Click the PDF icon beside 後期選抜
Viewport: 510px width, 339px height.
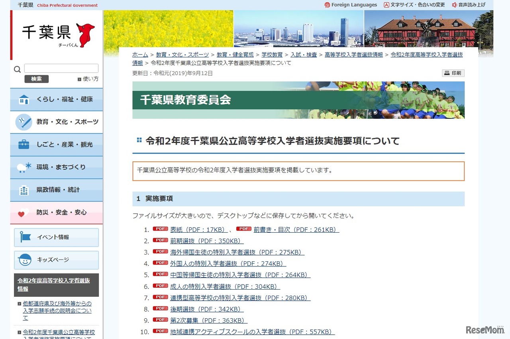[161, 308]
